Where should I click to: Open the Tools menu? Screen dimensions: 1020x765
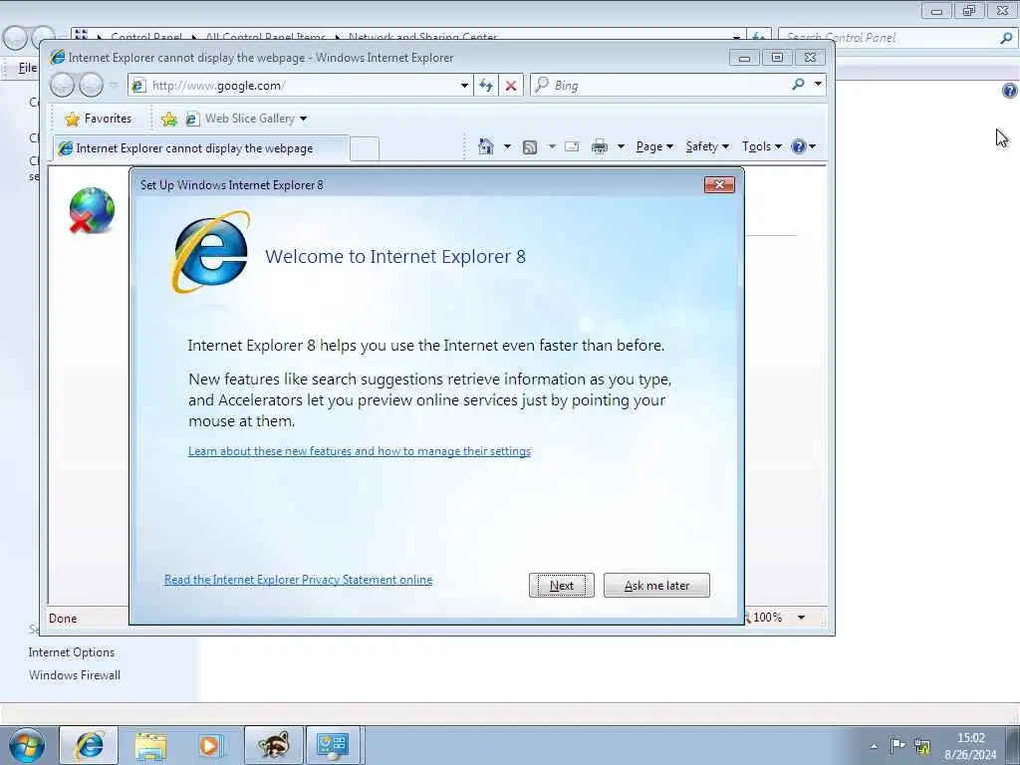click(x=762, y=146)
